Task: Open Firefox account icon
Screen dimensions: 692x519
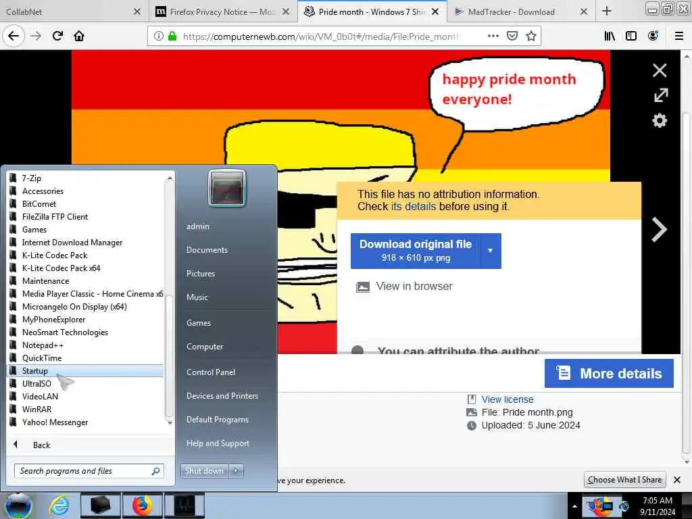Action: (x=653, y=36)
